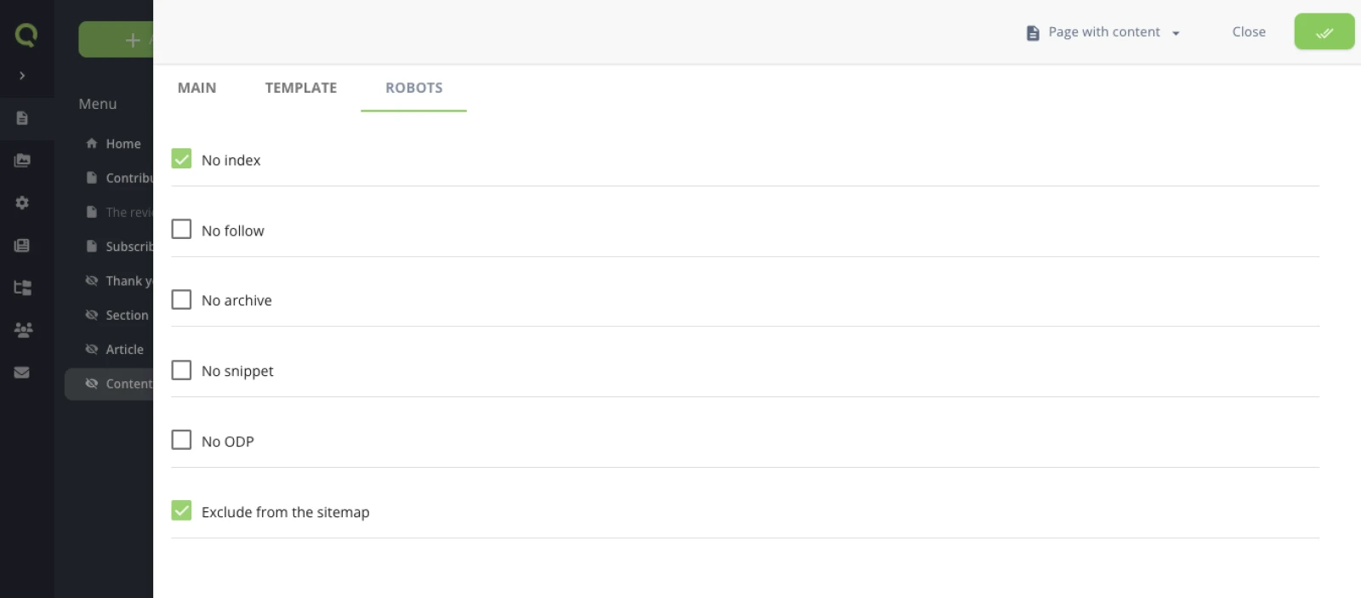Open the newspaper icon in the sidebar
Screen dimensions: 1361x598
[x=22, y=245]
